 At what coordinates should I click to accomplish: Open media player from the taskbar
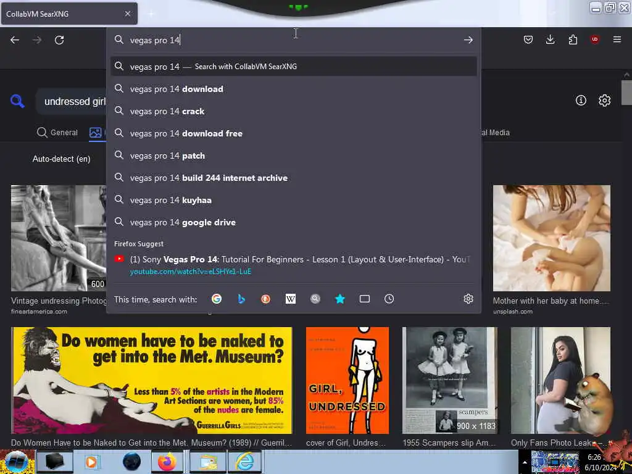(91, 462)
